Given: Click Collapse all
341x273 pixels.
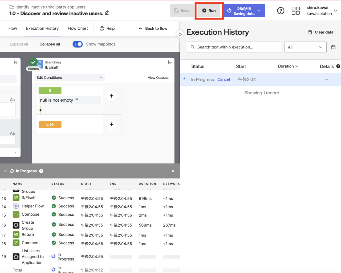Looking at the screenshot, I should 50,44.
